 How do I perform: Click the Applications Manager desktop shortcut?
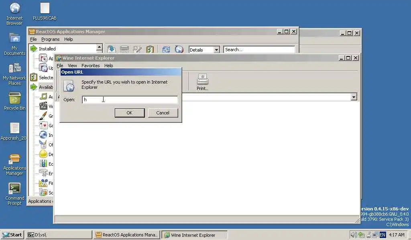click(x=14, y=164)
